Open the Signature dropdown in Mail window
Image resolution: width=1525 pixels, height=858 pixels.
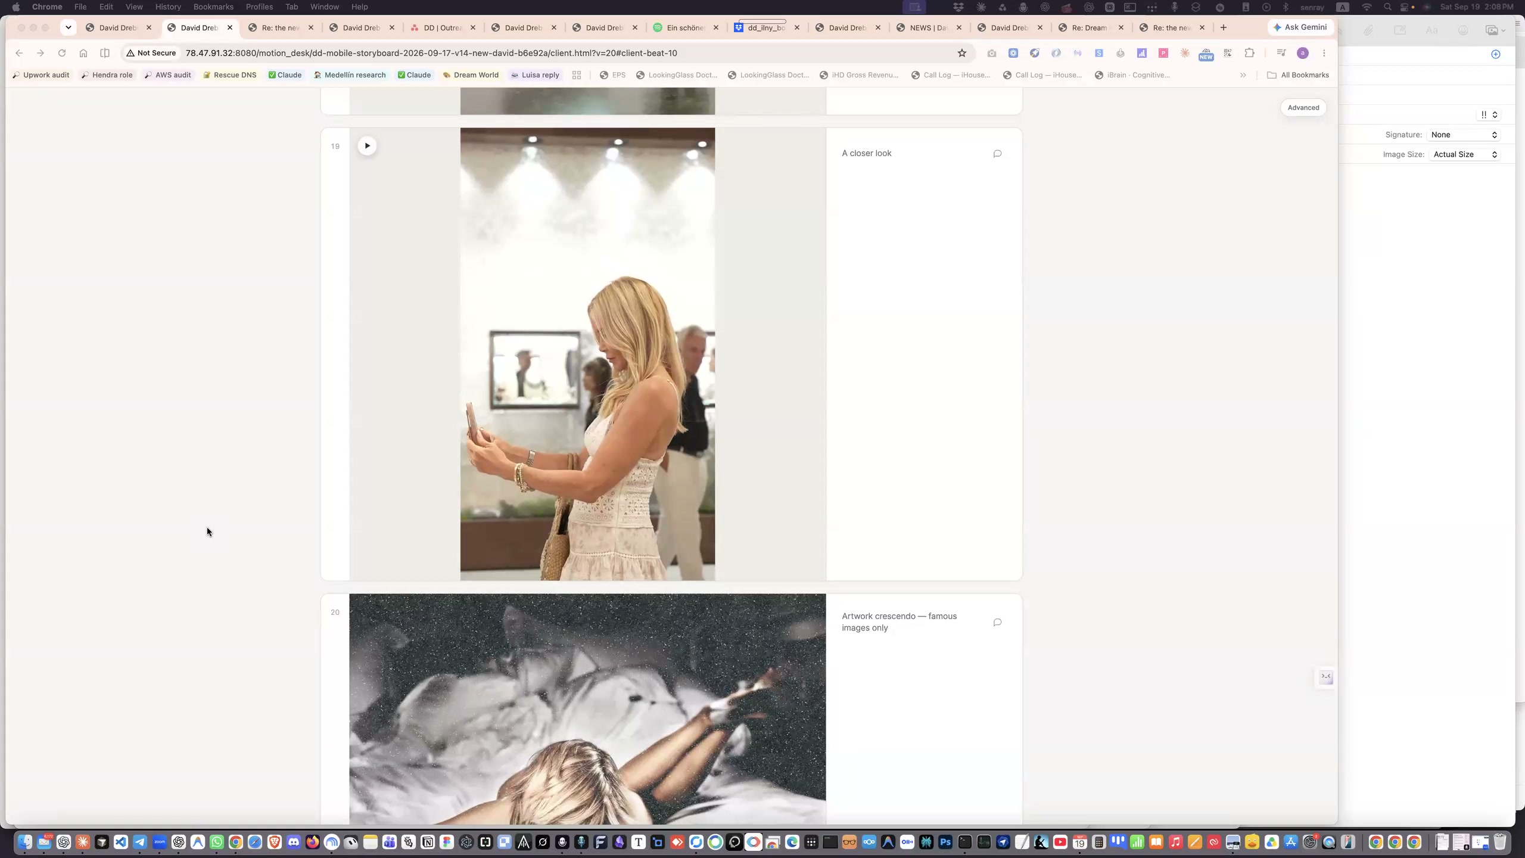1464,135
